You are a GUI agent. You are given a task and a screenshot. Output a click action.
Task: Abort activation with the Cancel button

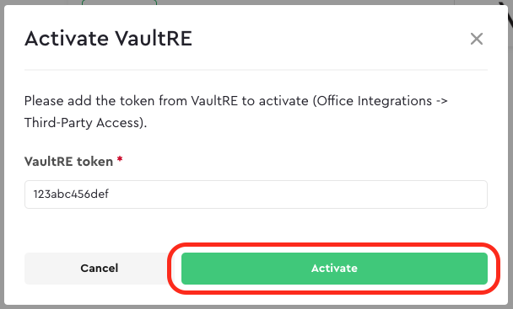pyautogui.click(x=99, y=269)
